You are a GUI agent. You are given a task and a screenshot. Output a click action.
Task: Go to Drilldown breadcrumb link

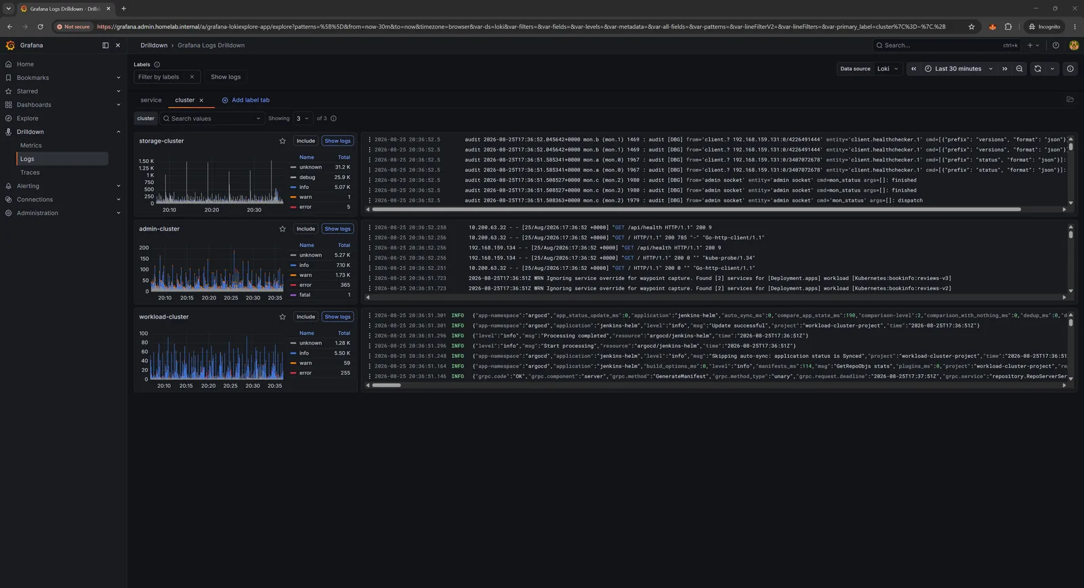tap(154, 45)
